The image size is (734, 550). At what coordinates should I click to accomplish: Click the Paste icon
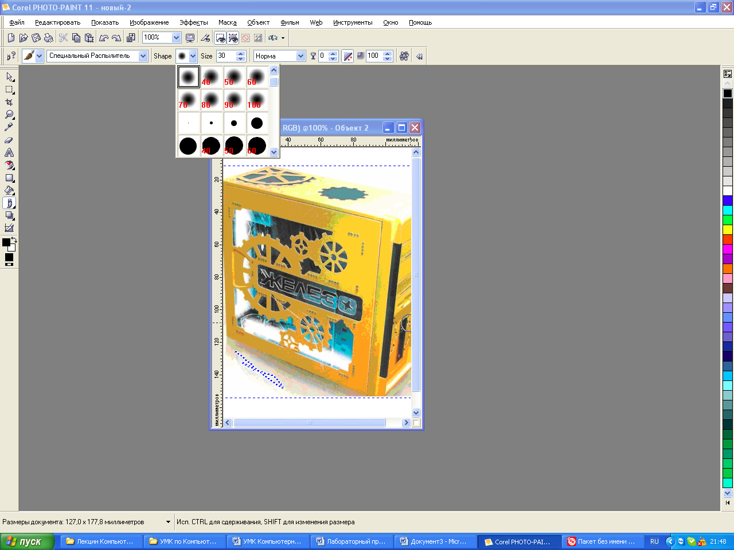tap(89, 38)
